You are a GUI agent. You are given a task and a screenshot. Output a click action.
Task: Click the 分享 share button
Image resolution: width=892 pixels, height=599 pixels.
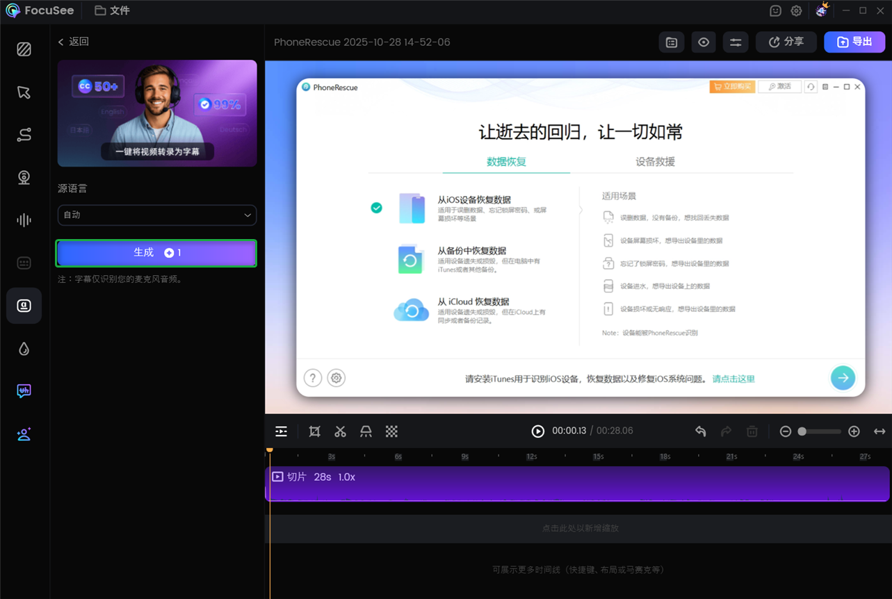tap(786, 42)
